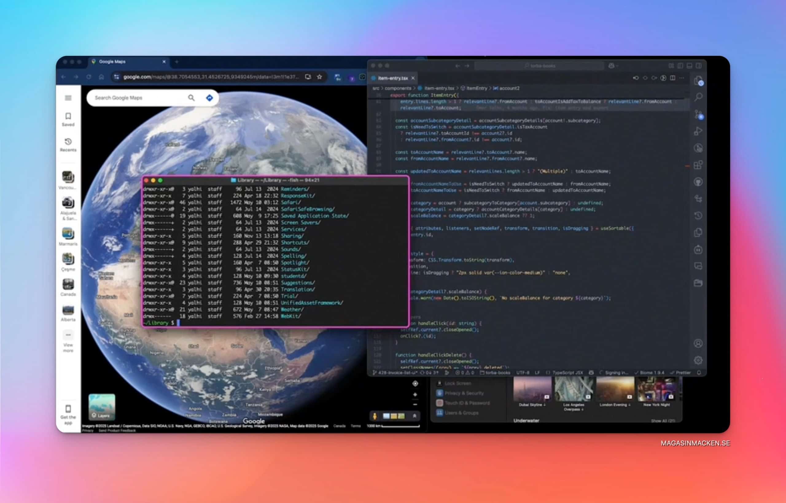Click the browser forward arrow
This screenshot has width=786, height=503.
(x=76, y=77)
